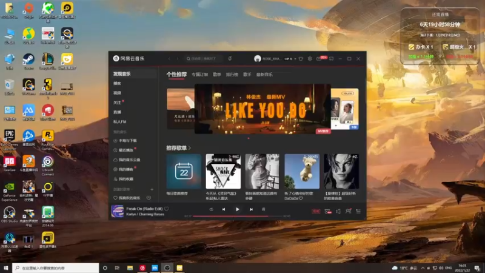
Task: Open the play queue list icon
Action: [x=358, y=211]
